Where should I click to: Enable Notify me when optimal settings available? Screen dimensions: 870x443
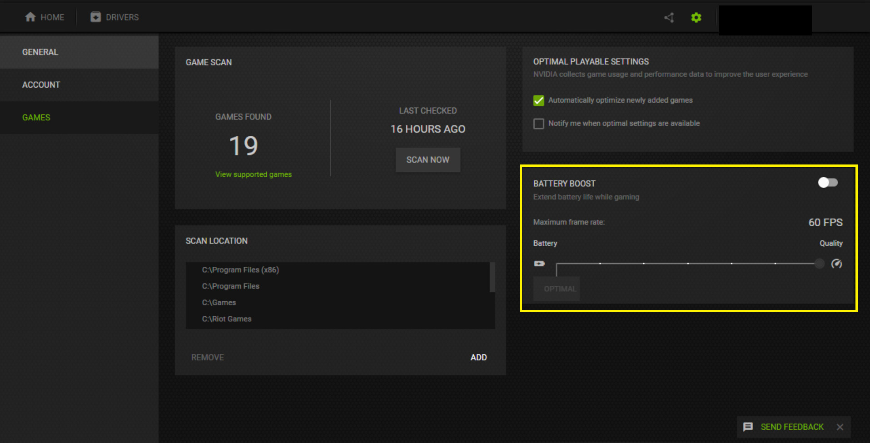(539, 124)
